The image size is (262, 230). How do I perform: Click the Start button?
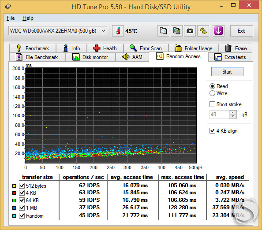[x=227, y=72]
